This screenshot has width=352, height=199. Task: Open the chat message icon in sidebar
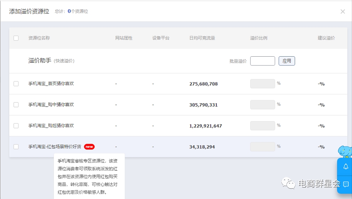tap(346, 185)
